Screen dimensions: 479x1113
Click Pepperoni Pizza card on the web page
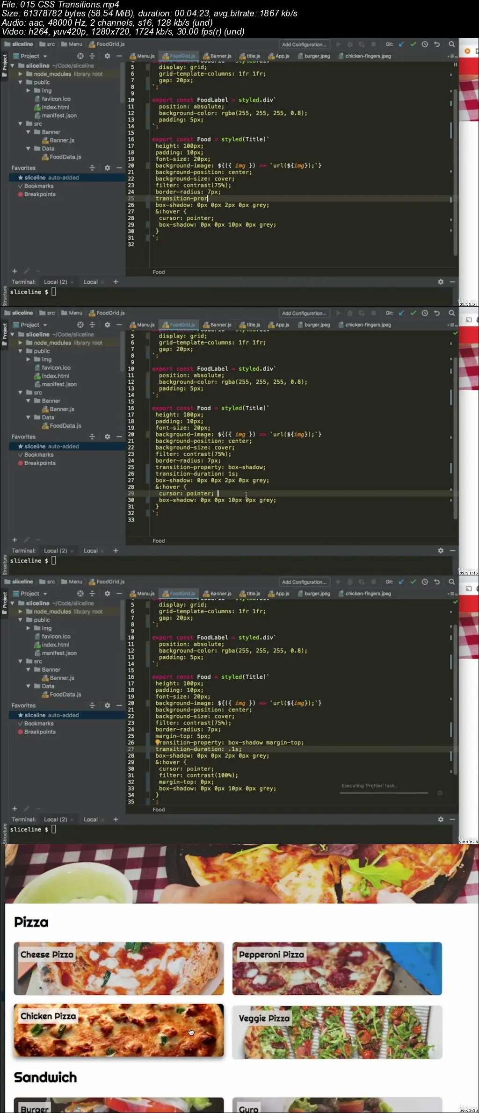(337, 969)
